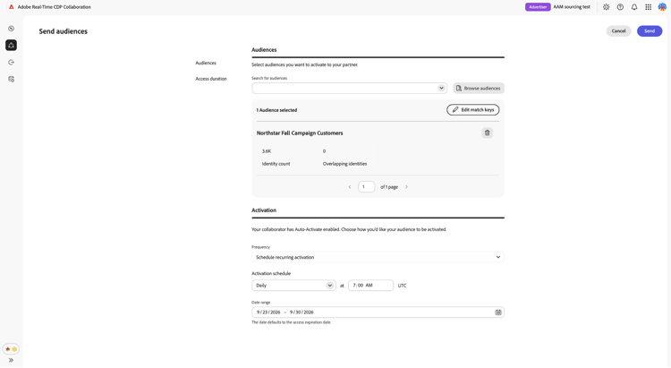Click the 7:00 AM time field

370,286
